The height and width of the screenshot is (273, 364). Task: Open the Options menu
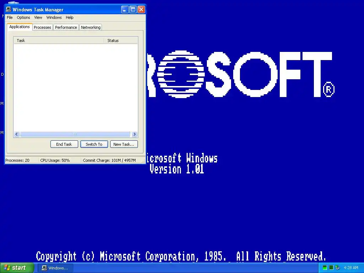(x=23, y=17)
